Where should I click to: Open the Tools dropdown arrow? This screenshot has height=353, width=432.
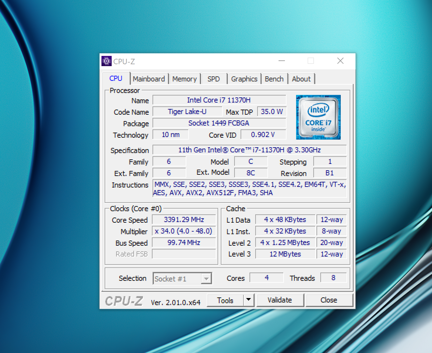point(249,300)
